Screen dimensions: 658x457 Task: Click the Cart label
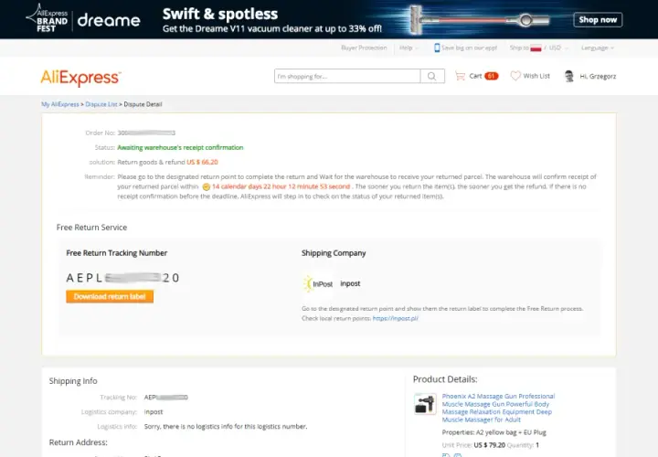[475, 76]
